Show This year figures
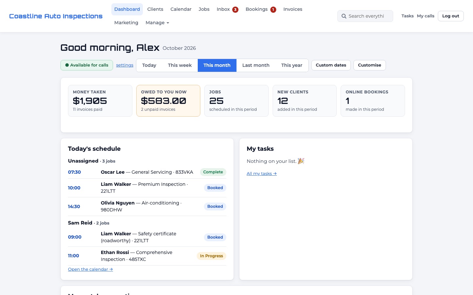The height and width of the screenshot is (295, 473). click(292, 65)
